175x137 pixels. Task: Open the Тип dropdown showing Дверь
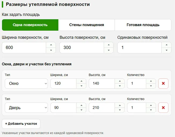click(x=26, y=108)
